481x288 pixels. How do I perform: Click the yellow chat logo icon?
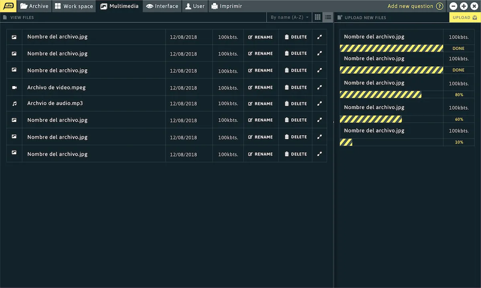8,6
